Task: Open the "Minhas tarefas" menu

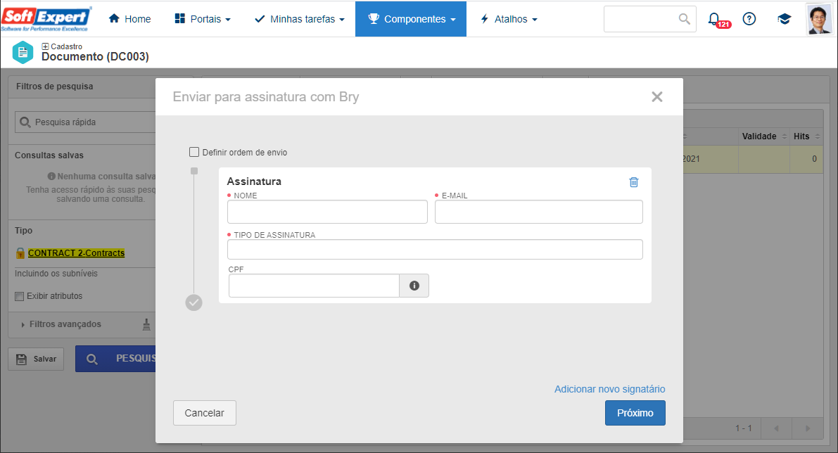Action: coord(299,19)
